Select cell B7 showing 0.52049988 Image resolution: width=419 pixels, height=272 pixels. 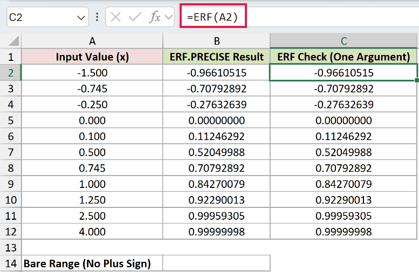pos(216,152)
